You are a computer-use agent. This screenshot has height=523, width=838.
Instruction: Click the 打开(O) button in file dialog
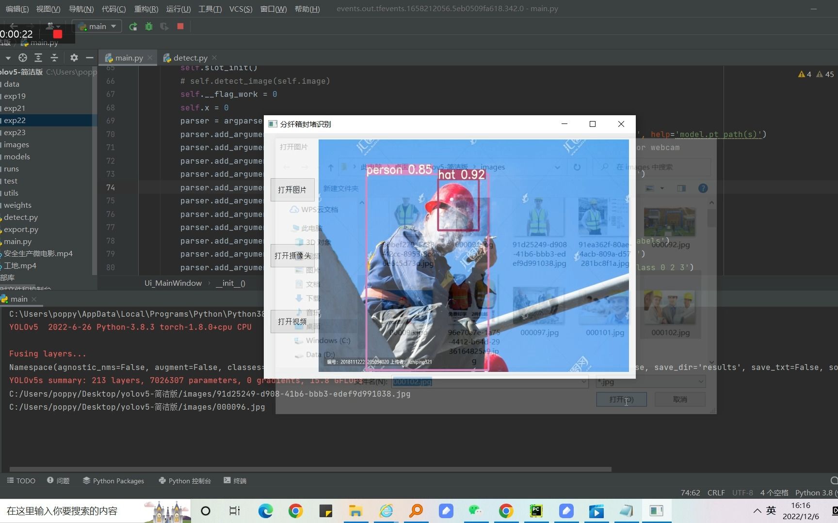click(621, 400)
